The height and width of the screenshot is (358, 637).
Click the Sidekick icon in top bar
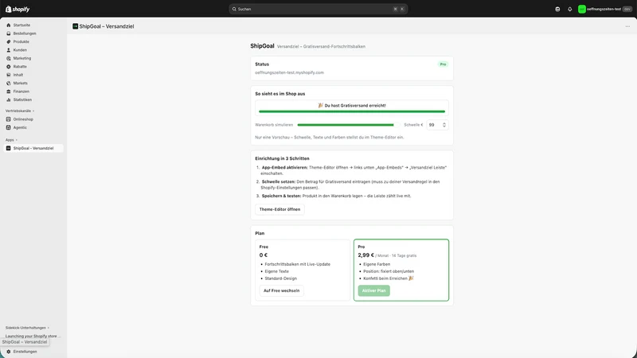click(x=557, y=9)
